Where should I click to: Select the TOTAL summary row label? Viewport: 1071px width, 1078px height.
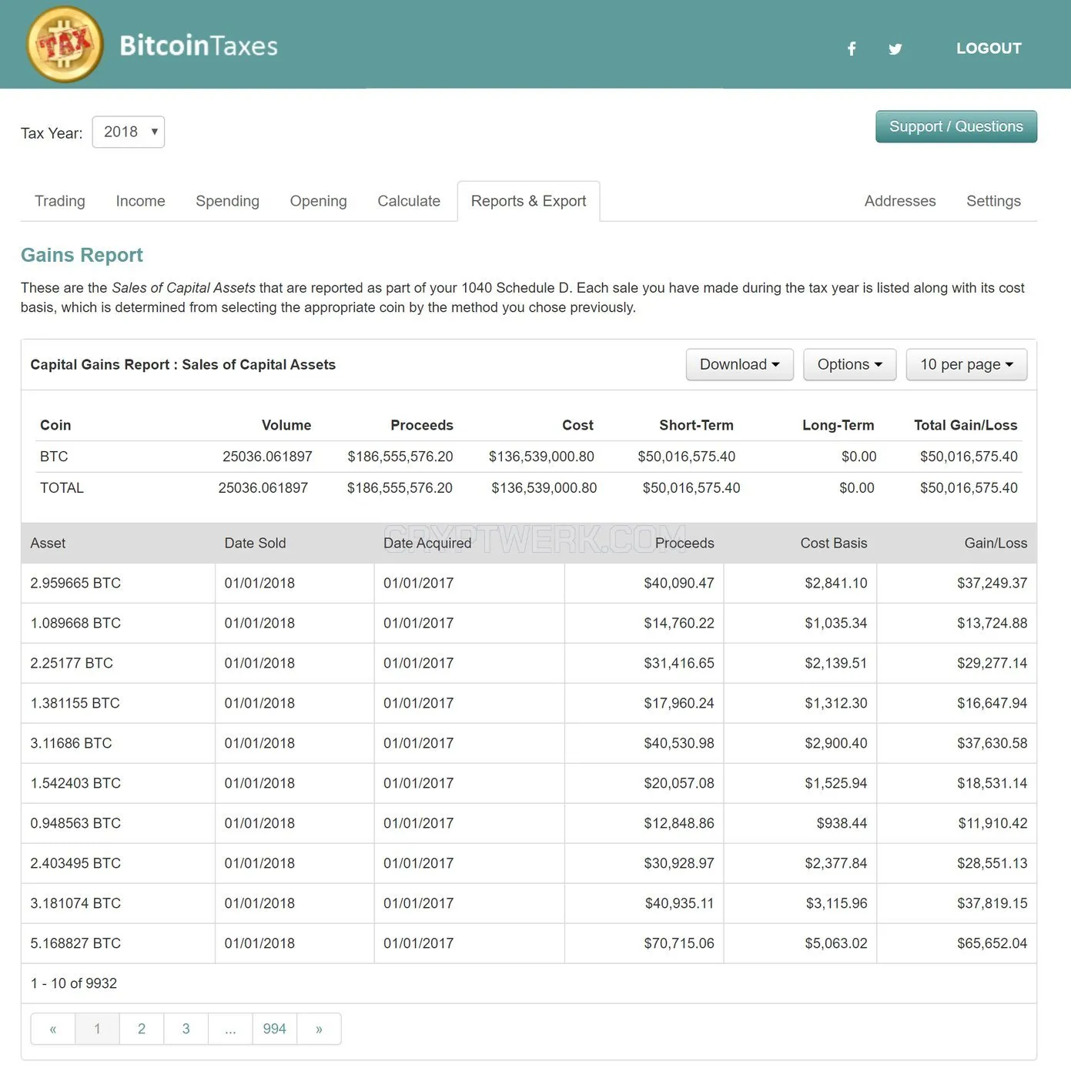pos(62,488)
